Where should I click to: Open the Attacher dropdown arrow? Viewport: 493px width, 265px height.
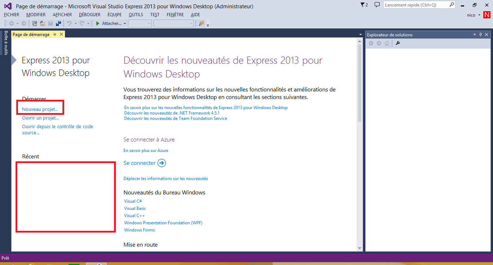tap(125, 24)
